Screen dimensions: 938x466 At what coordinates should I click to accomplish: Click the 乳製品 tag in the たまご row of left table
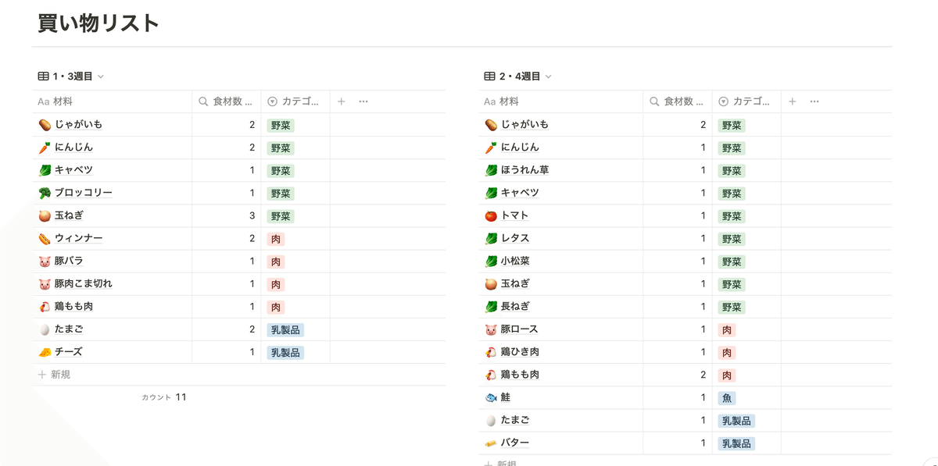point(285,329)
